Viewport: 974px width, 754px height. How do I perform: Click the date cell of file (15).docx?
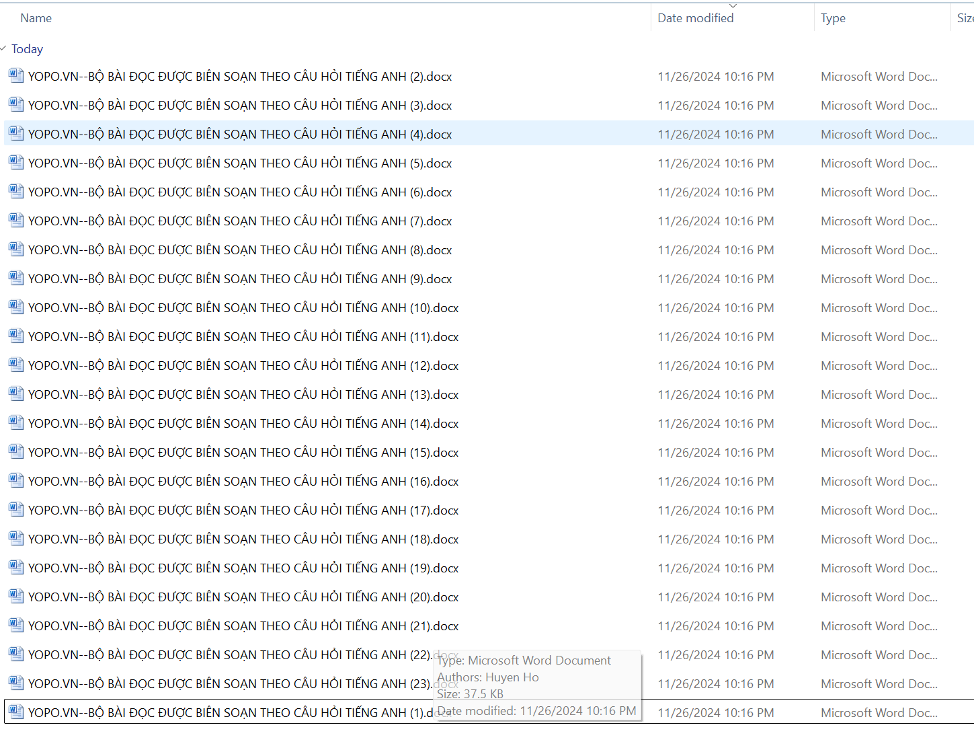click(x=716, y=453)
